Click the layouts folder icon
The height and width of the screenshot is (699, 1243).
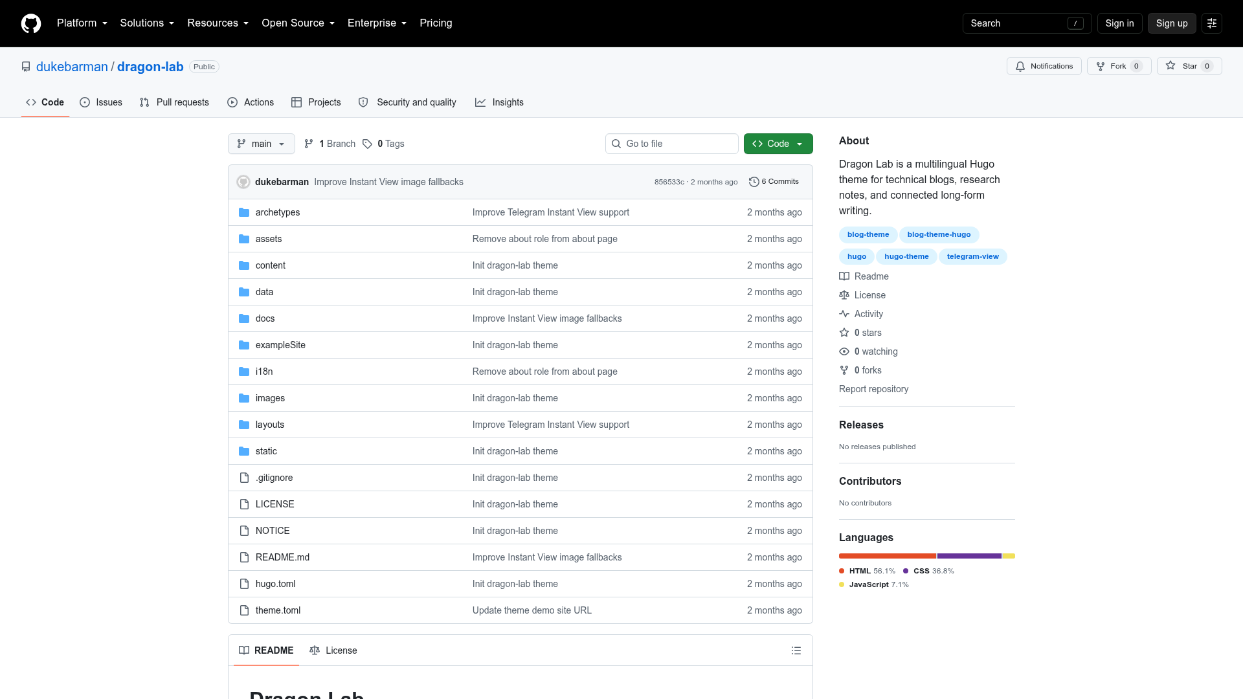click(244, 425)
